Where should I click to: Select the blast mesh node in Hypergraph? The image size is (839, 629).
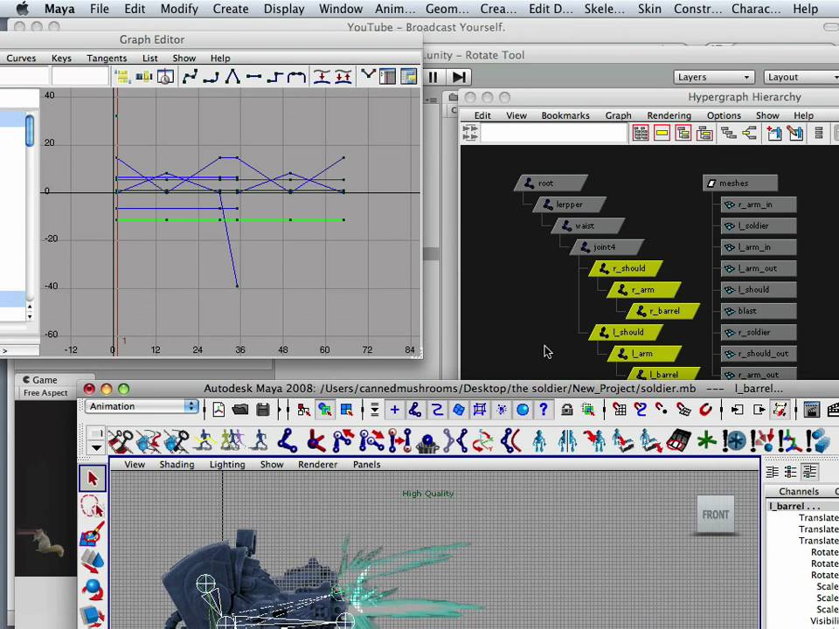759,311
